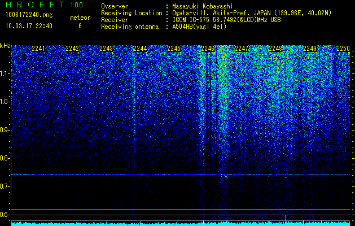Image resolution: width=355 pixels, height=226 pixels.
Task: Click the 2245 time marker
Action: pos(174,49)
